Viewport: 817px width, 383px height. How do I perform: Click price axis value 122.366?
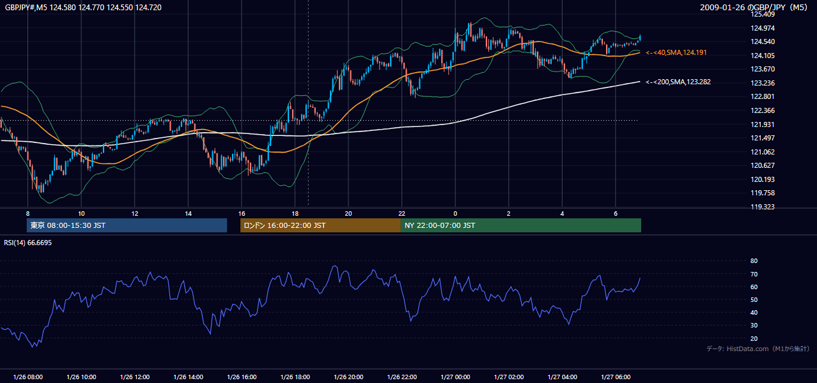click(x=762, y=110)
